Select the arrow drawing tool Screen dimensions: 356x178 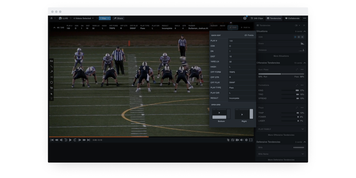51,71
